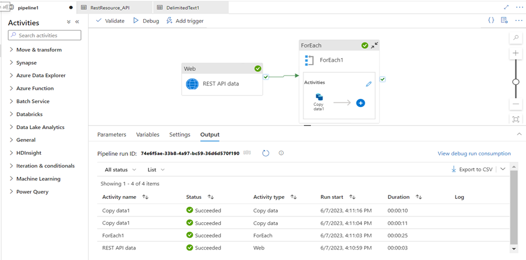Click the Debug button

coord(146,20)
